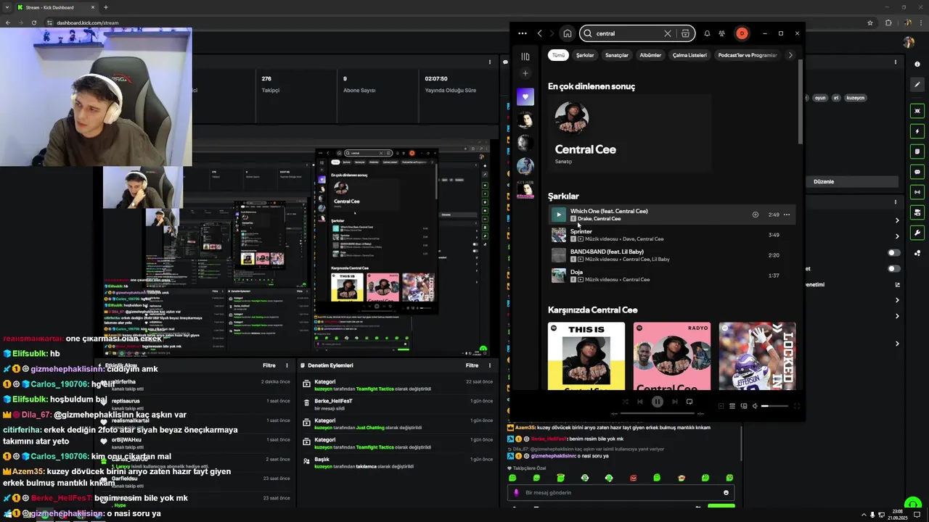The image size is (929, 522).
Task: Open Liked Songs heart tile
Action: tap(525, 96)
